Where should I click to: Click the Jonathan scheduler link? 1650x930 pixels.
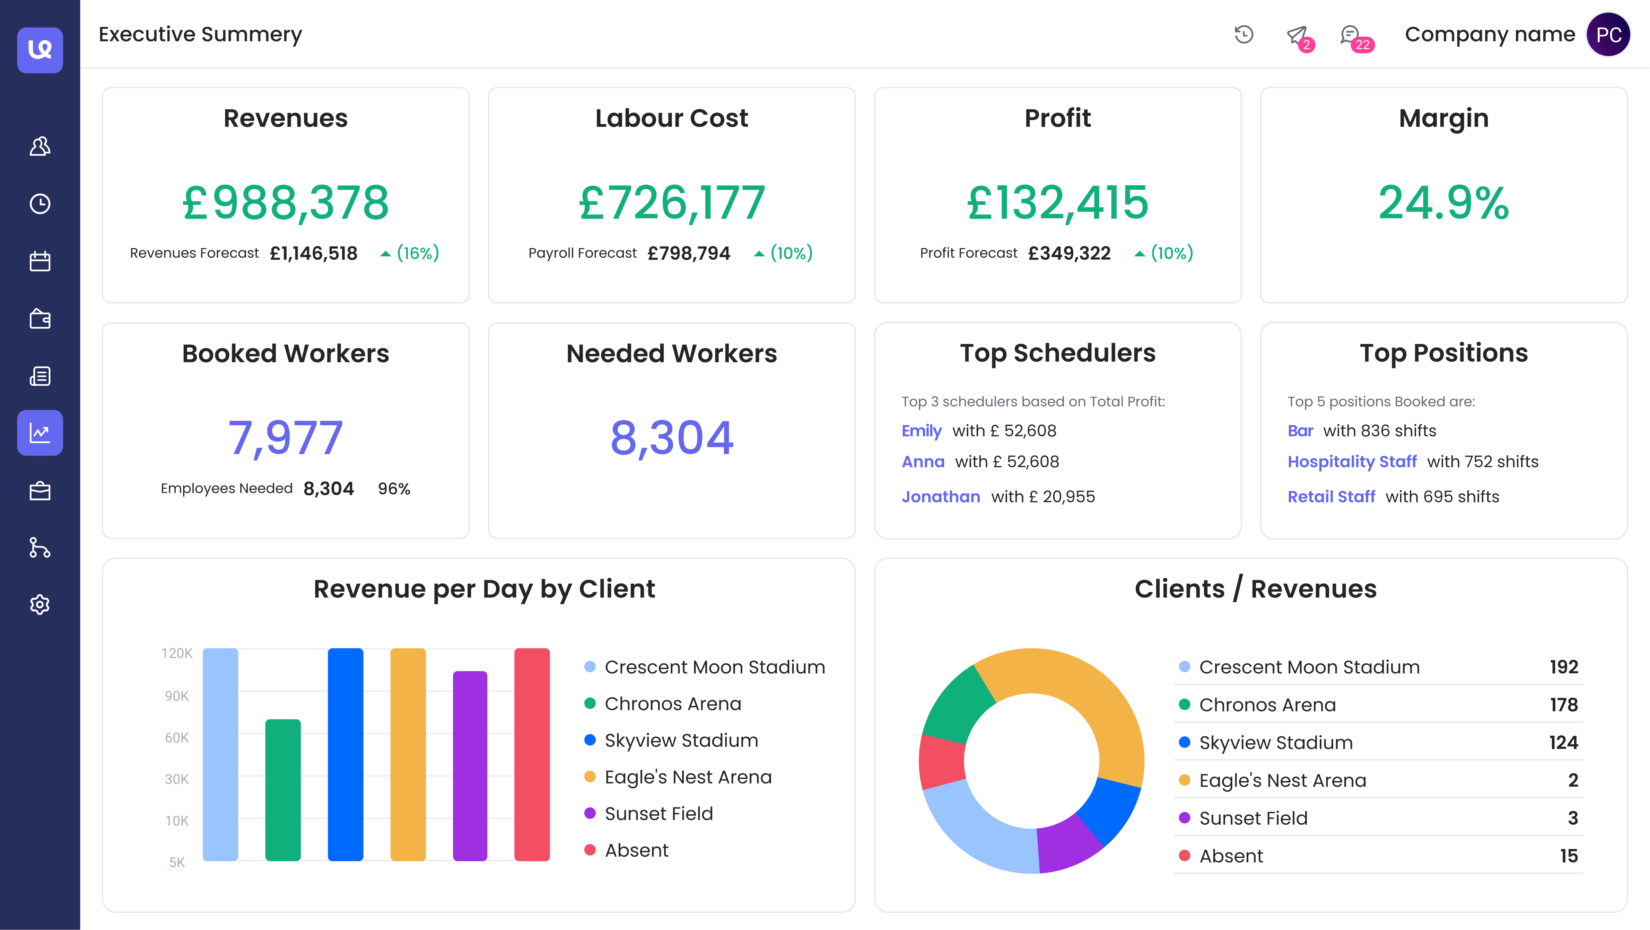[x=940, y=497]
